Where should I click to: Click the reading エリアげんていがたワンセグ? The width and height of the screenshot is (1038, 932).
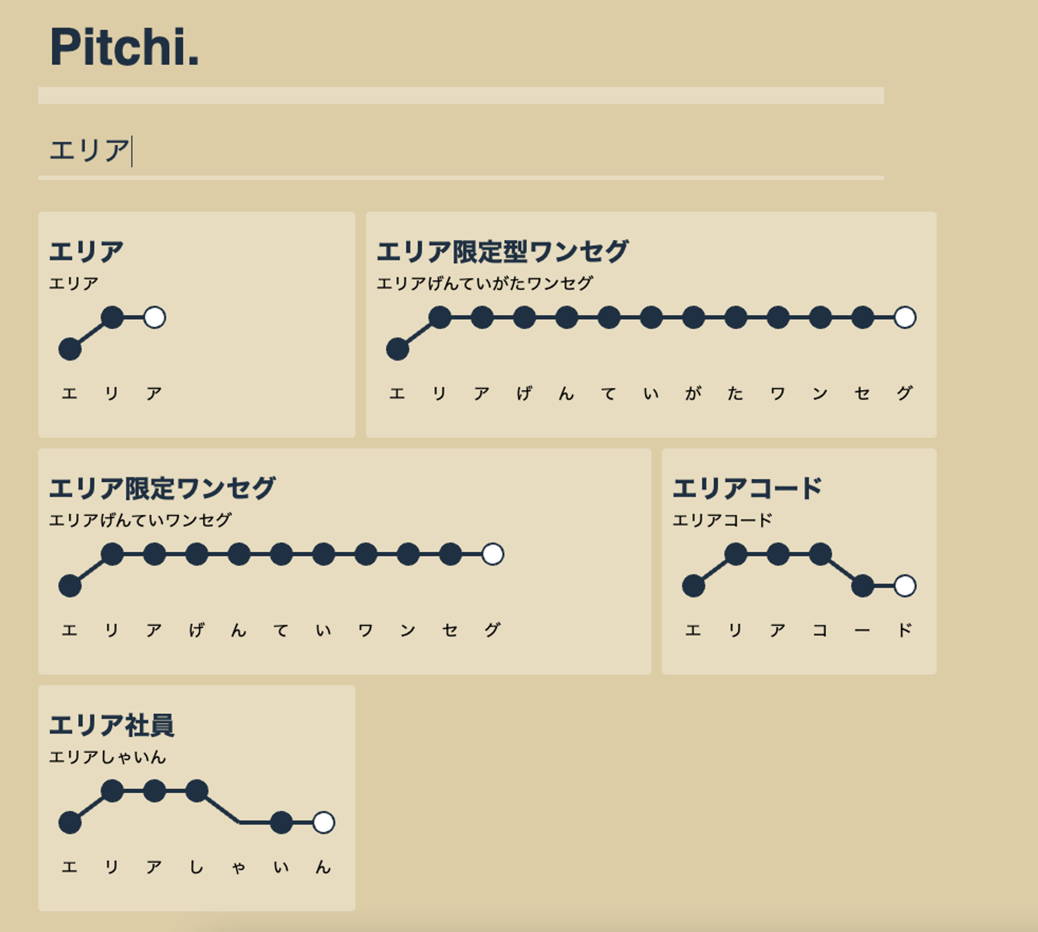click(x=485, y=284)
